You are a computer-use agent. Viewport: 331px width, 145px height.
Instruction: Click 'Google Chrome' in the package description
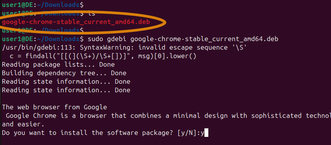(31, 116)
